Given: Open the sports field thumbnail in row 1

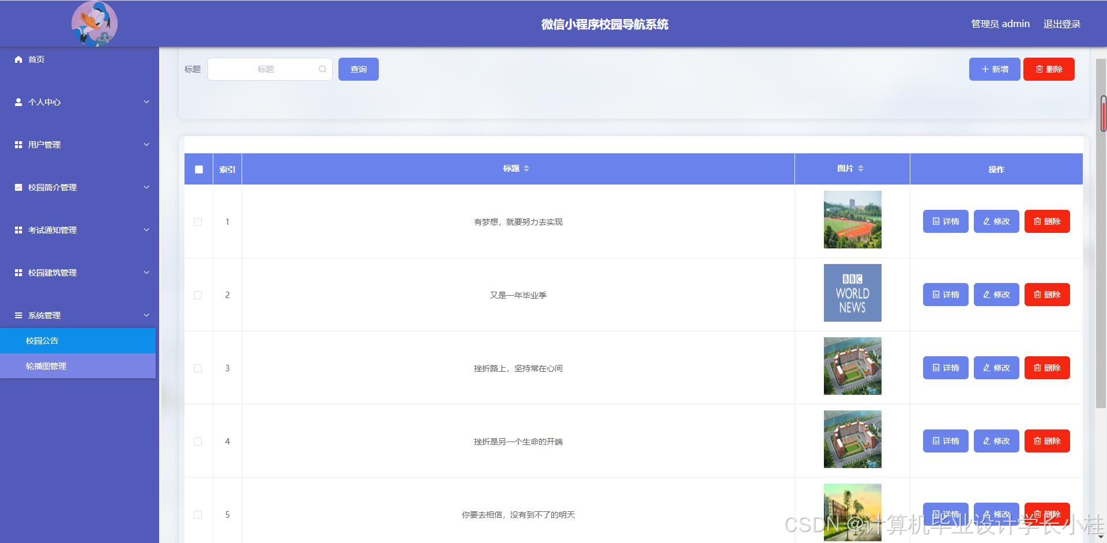Looking at the screenshot, I should (x=853, y=220).
